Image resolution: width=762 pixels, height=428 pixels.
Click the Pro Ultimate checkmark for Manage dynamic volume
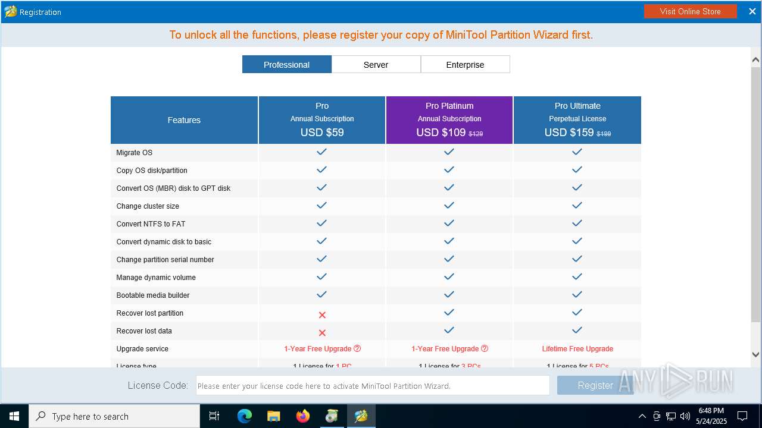[x=577, y=276]
